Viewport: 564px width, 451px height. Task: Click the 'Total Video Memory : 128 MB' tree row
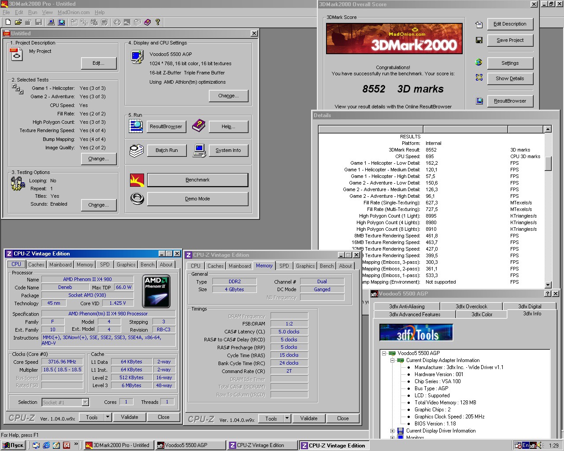tap(445, 403)
